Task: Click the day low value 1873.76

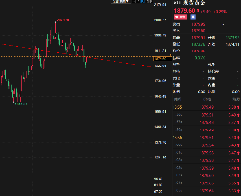Action: pos(199,44)
